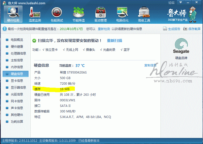
Task: Open 高级工具 toolbox icon
Action: pyautogui.click(x=144, y=14)
